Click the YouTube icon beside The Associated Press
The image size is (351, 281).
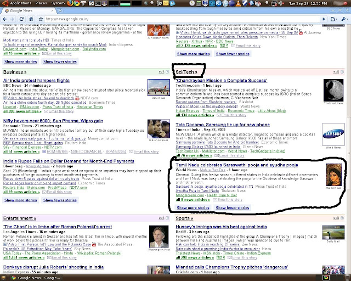[94, 244]
